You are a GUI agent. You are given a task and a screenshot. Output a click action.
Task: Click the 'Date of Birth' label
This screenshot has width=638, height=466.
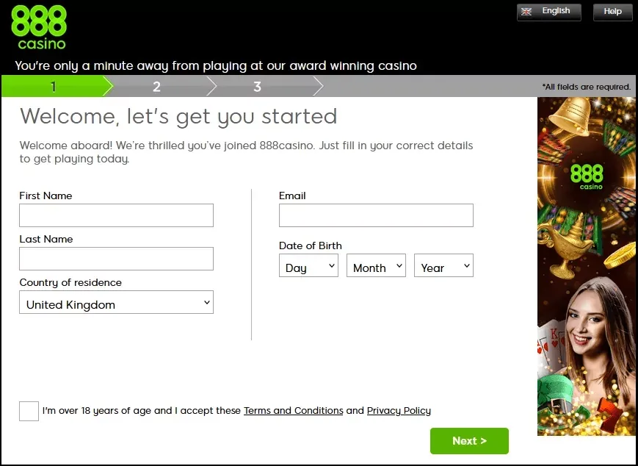click(x=311, y=245)
